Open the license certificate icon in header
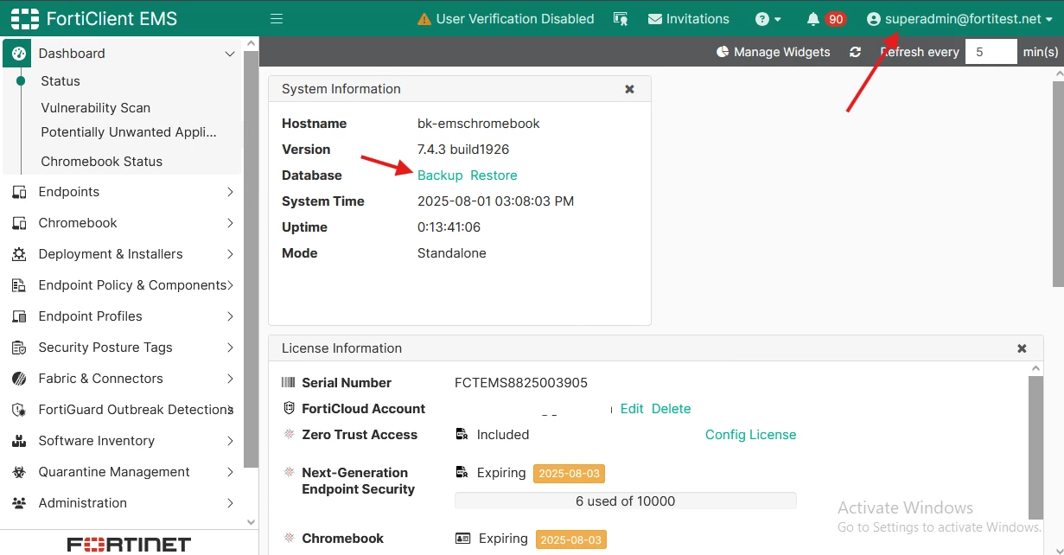This screenshot has height=555, width=1064. [x=620, y=19]
